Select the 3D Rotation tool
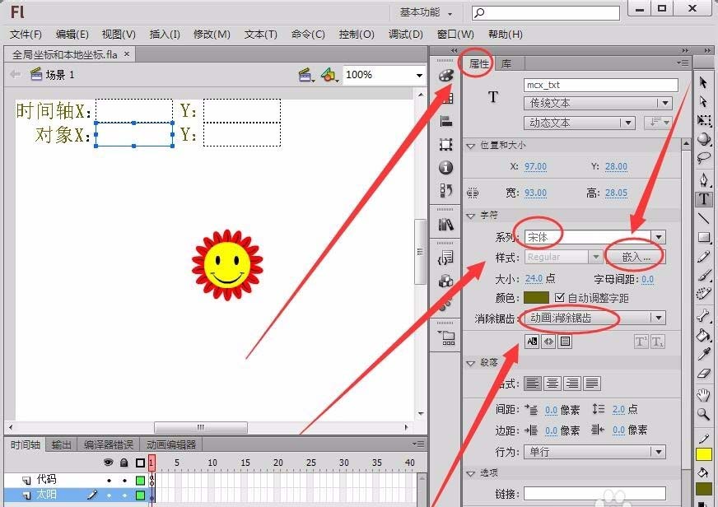 pyautogui.click(x=704, y=139)
